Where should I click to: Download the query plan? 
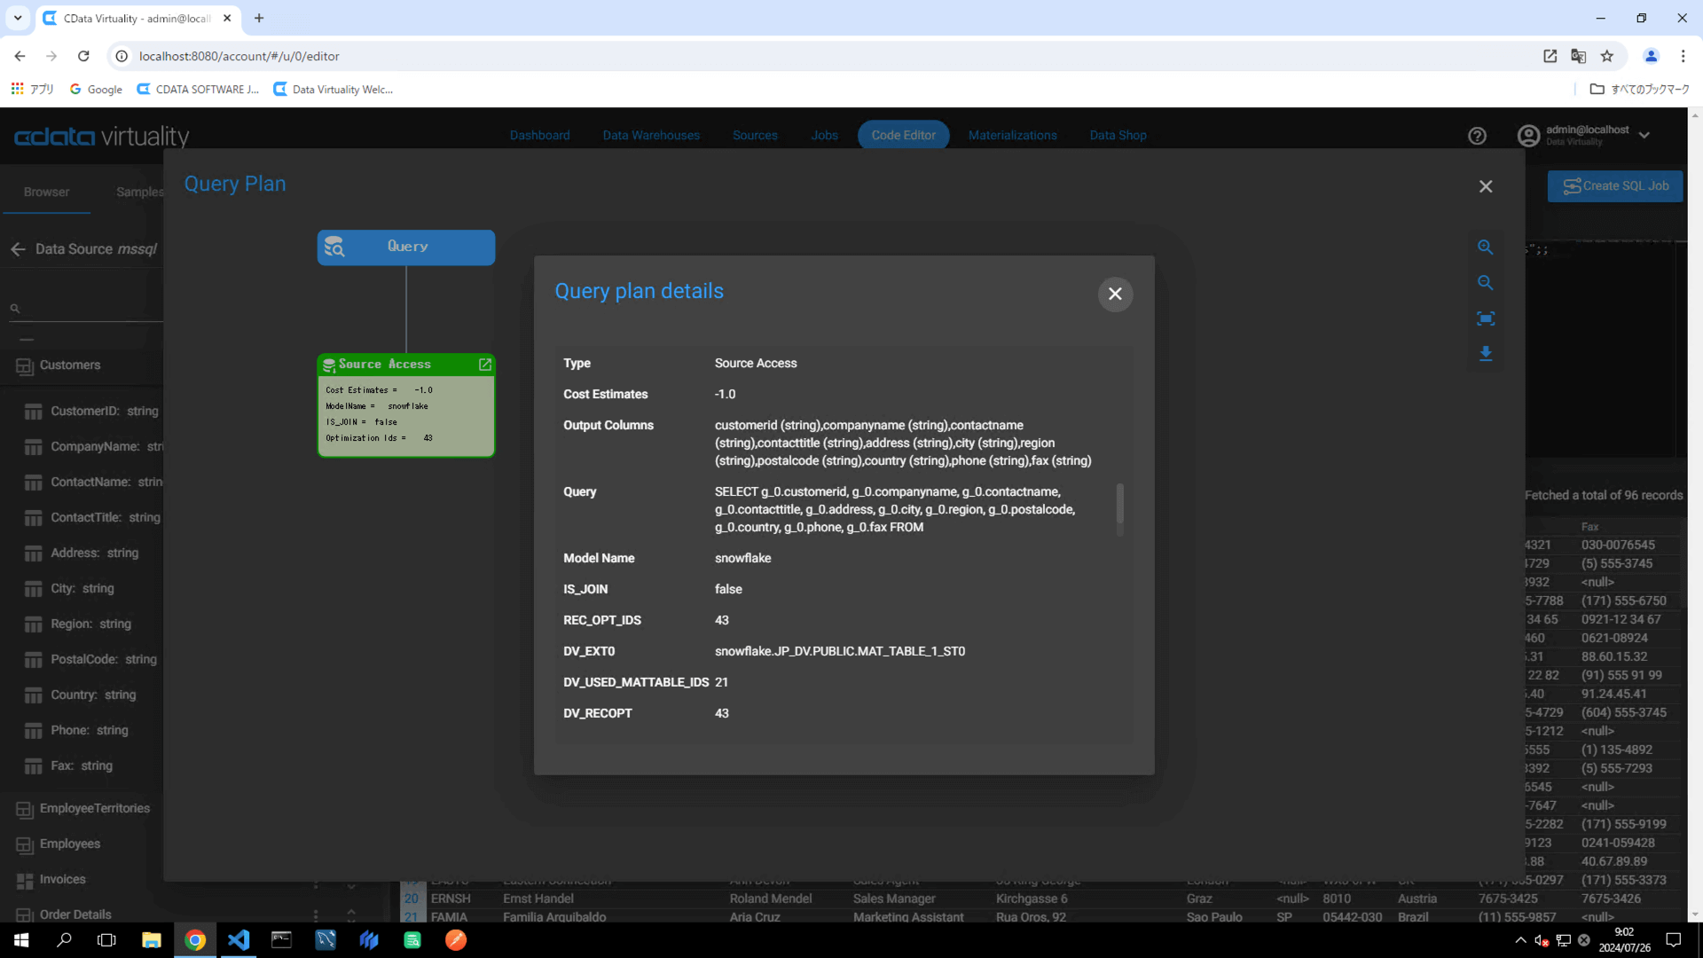click(x=1485, y=354)
